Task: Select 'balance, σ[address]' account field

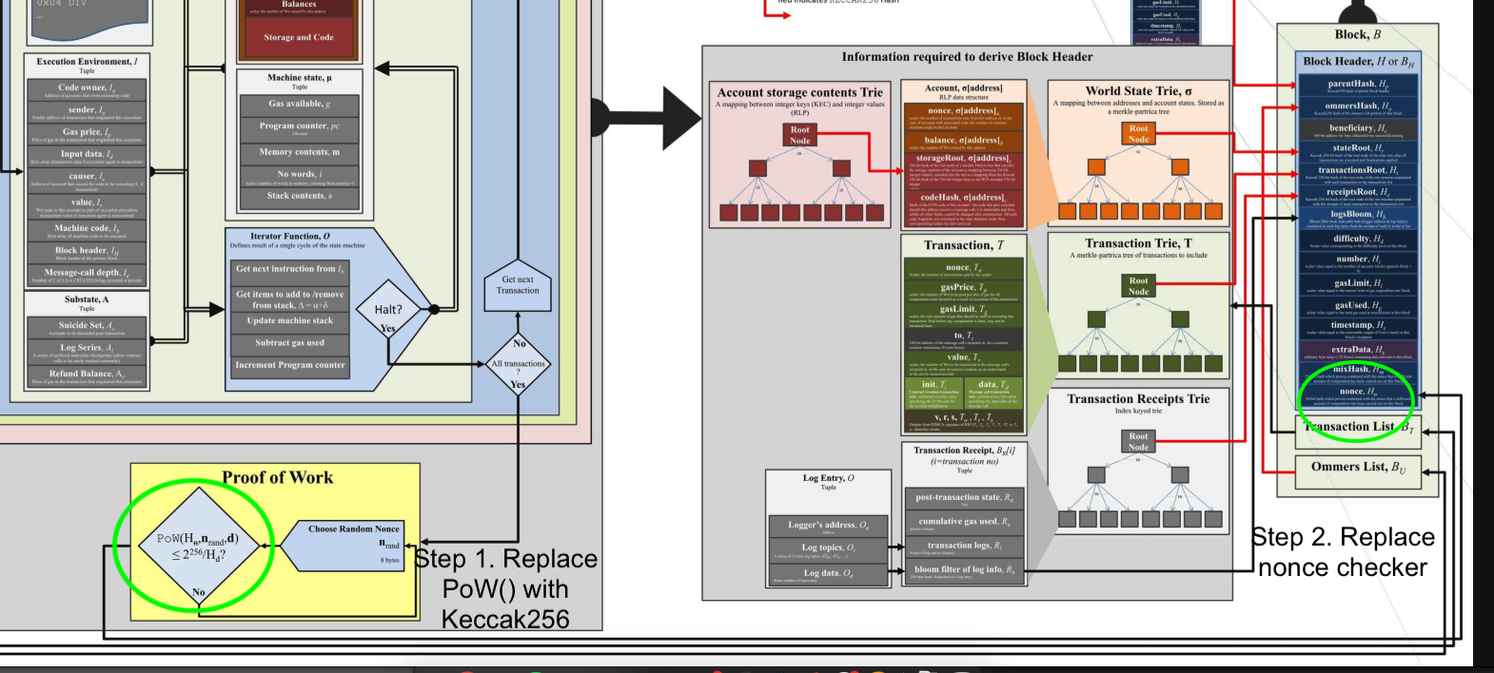Action: click(x=964, y=143)
